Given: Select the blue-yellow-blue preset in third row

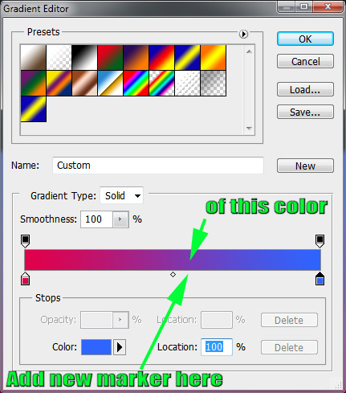Looking at the screenshot, I should (x=34, y=108).
